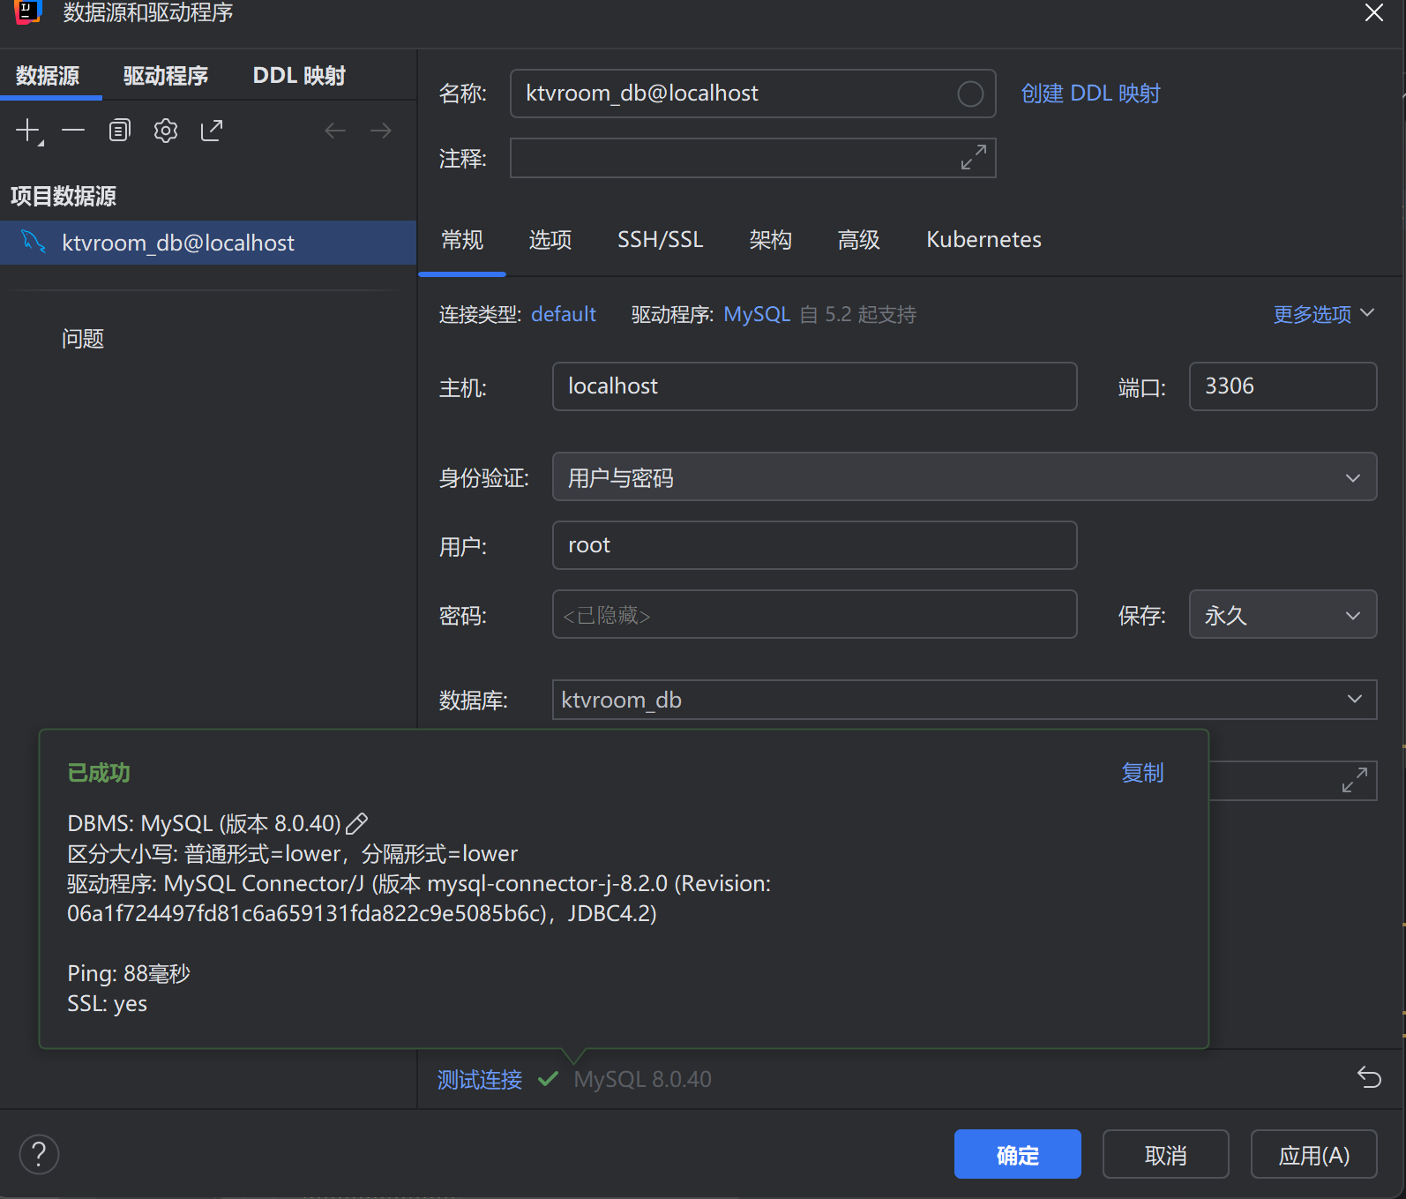Viewport: 1406px width, 1199px height.
Task: Expand the comment field with arrows icon
Action: pyautogui.click(x=974, y=158)
